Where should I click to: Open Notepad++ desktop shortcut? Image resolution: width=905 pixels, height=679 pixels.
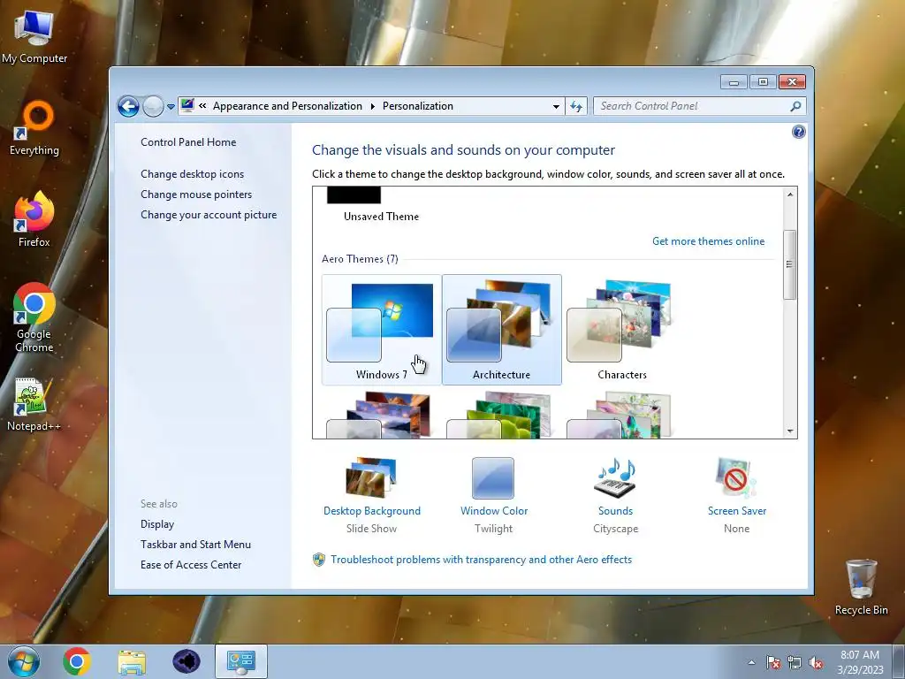click(34, 404)
